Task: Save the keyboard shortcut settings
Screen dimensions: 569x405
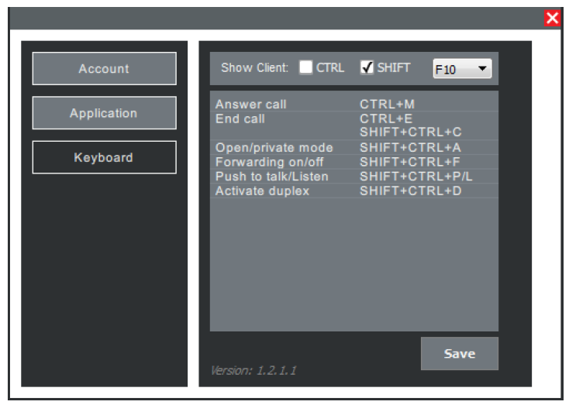Action: click(x=459, y=354)
